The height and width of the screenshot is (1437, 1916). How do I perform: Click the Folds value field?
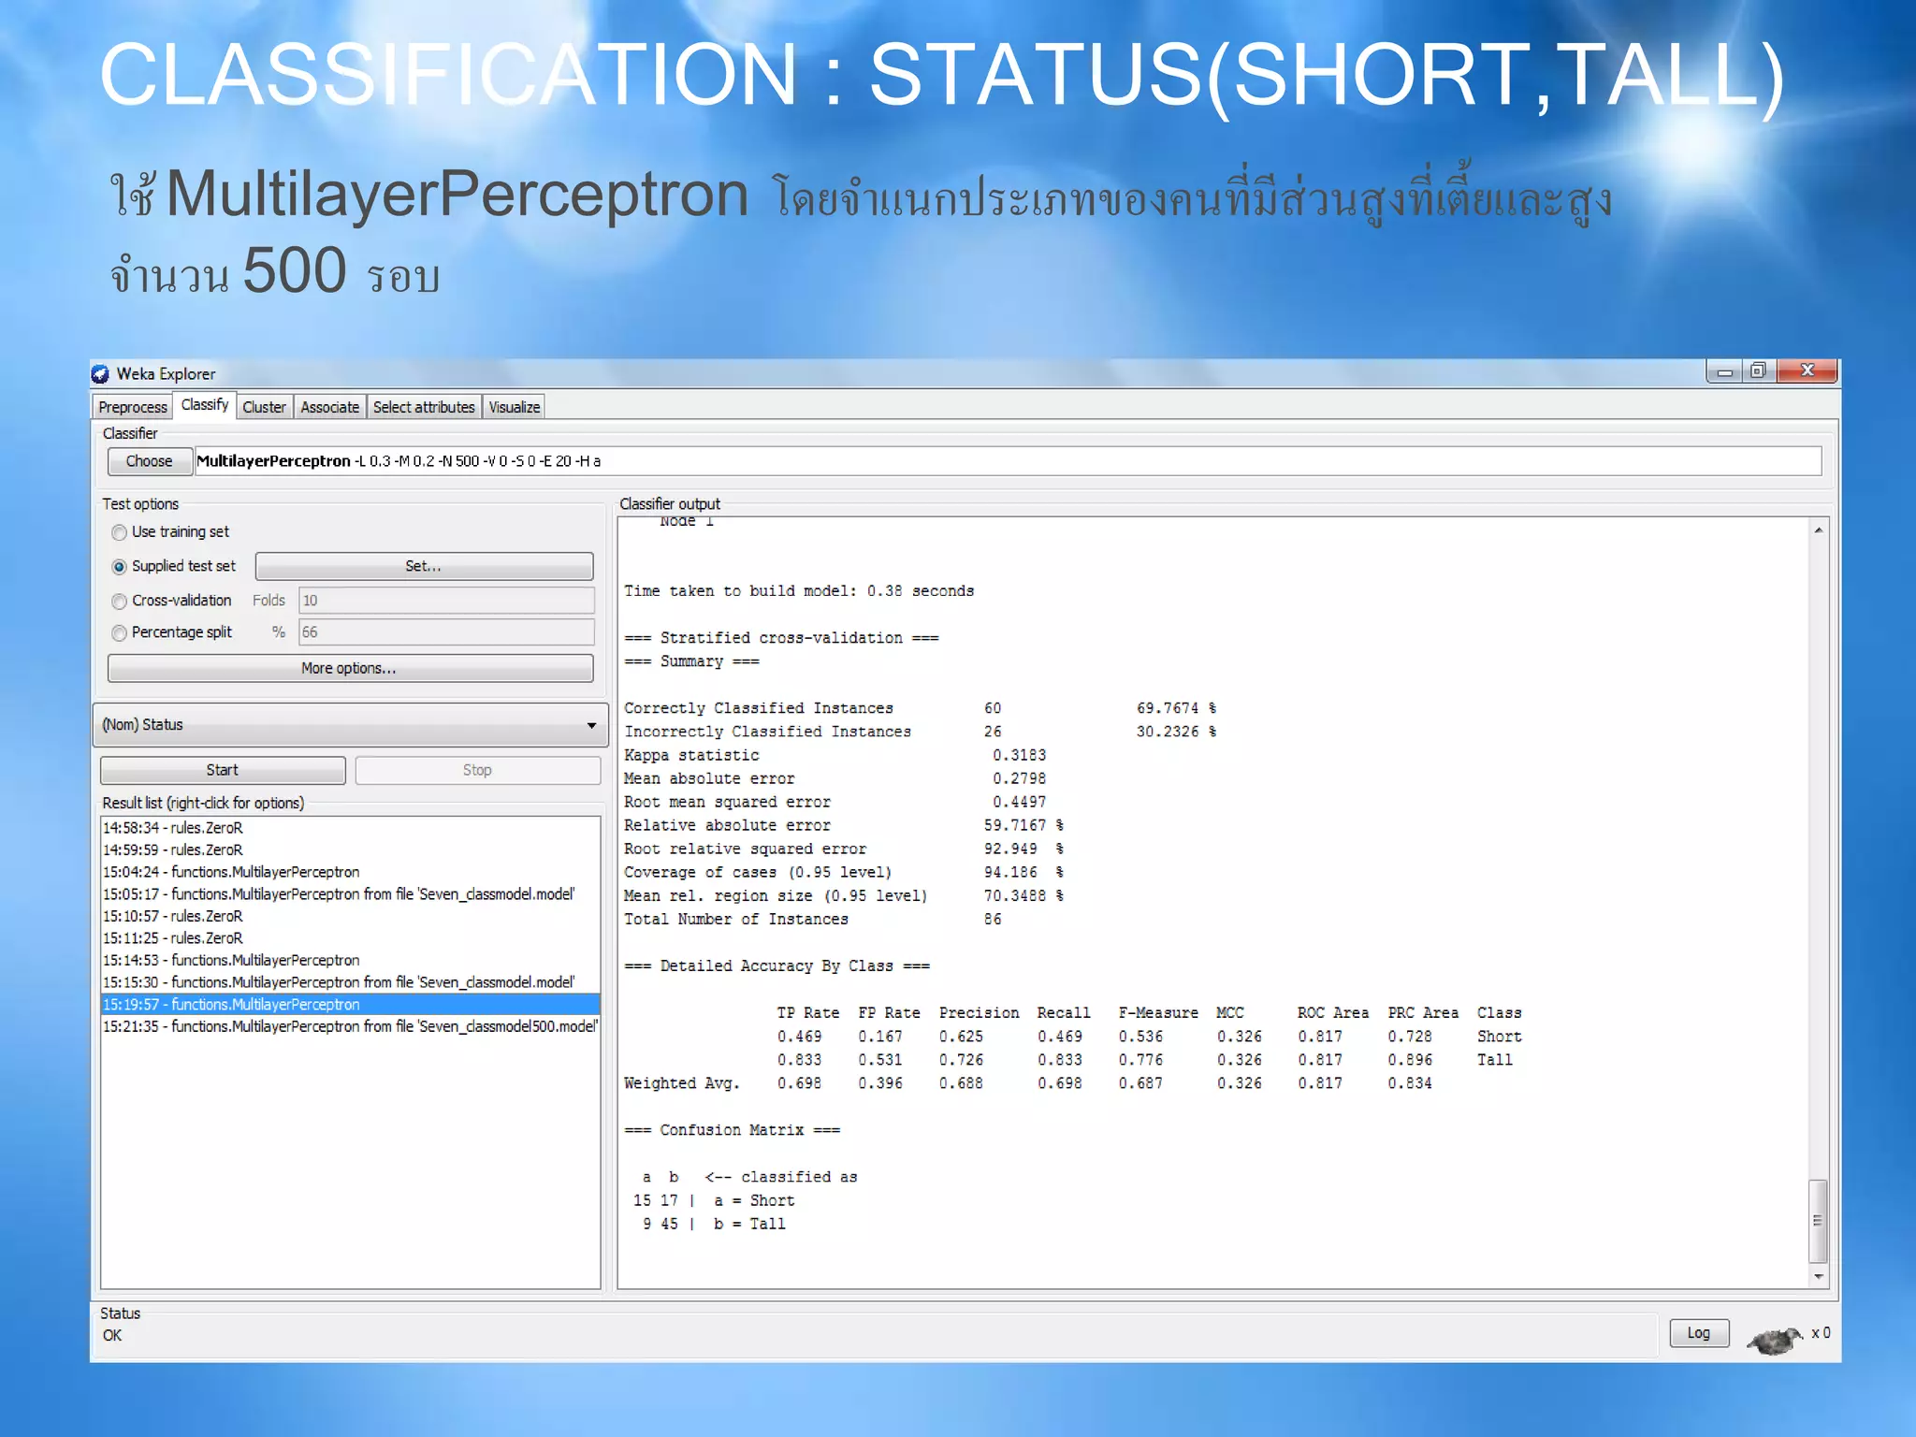coord(446,601)
